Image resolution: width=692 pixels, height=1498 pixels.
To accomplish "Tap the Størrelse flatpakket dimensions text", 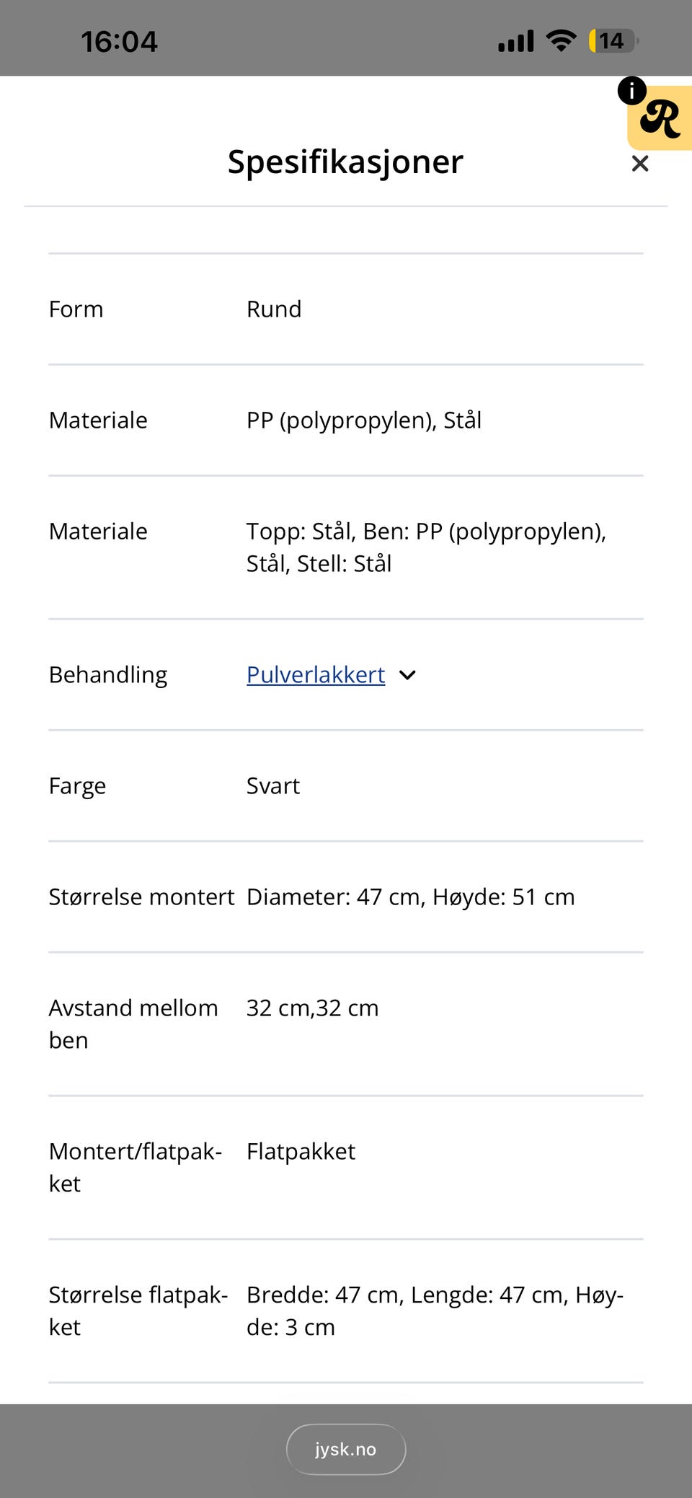I will click(x=435, y=1311).
